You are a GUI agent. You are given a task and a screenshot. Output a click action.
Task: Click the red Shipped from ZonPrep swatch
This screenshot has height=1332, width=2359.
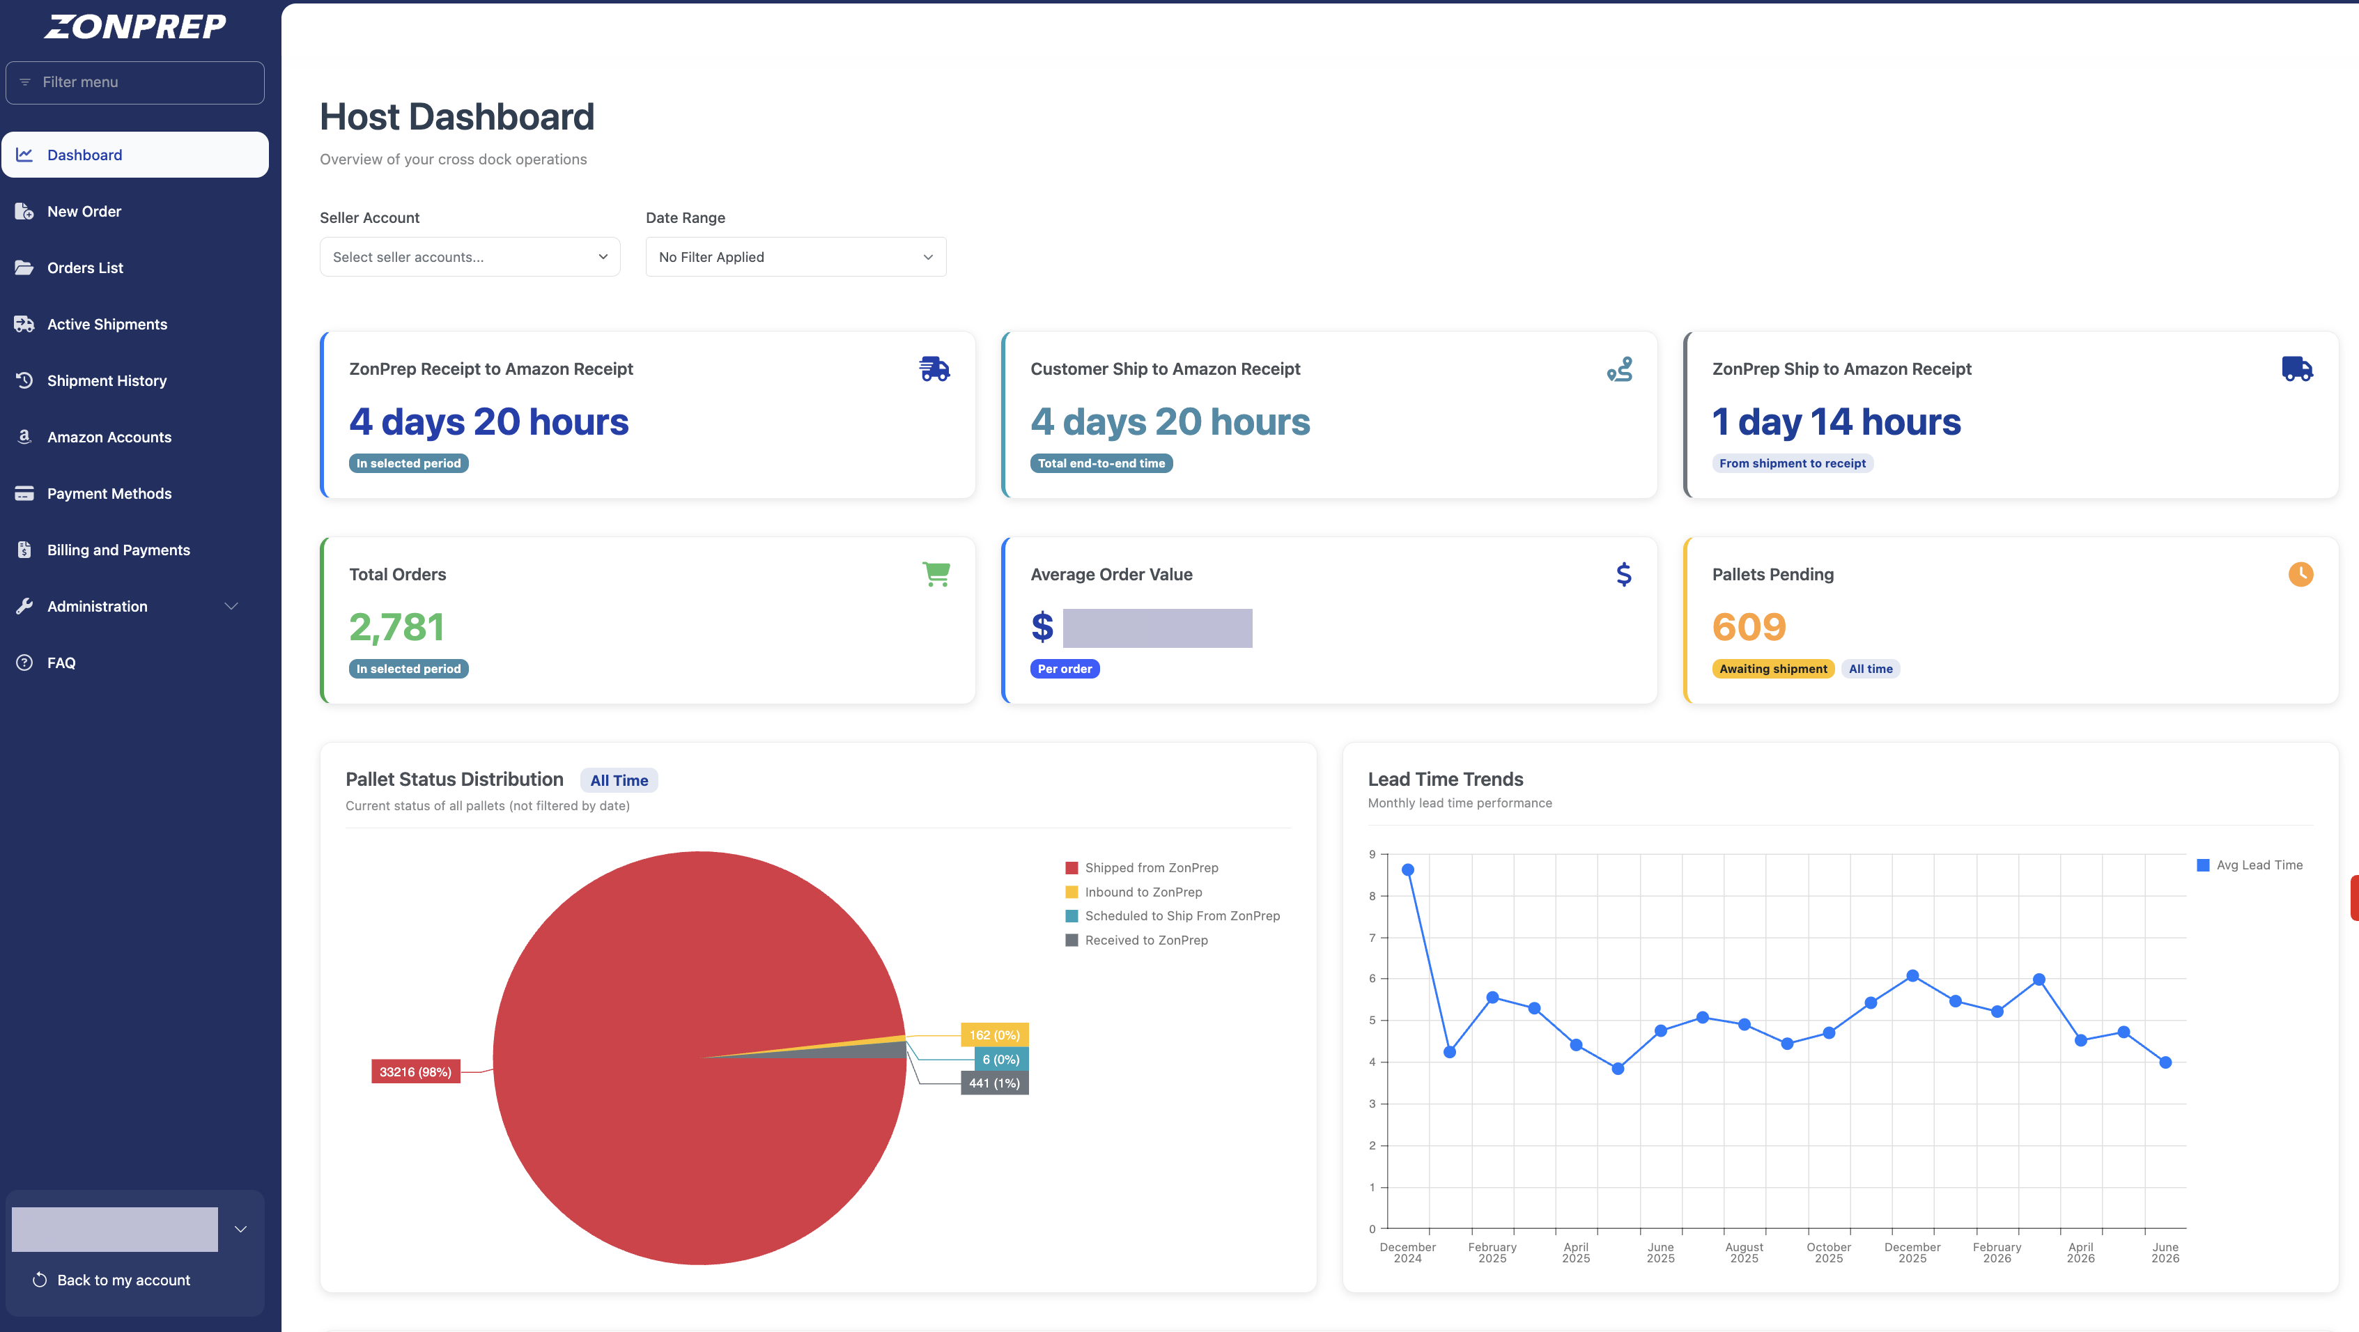1072,868
